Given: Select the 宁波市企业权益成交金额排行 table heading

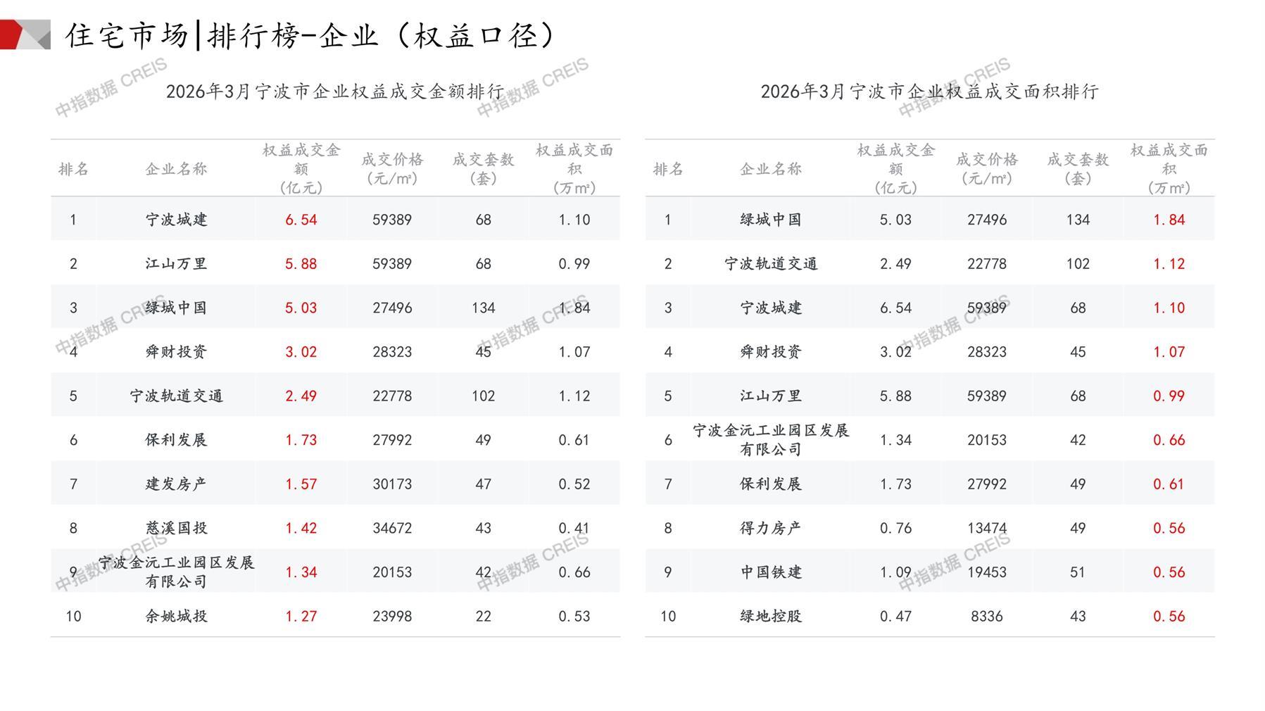Looking at the screenshot, I should [x=335, y=92].
